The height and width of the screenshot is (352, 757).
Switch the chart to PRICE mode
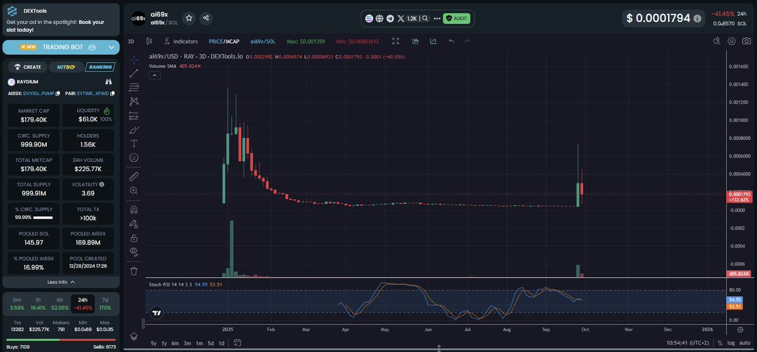[216, 41]
